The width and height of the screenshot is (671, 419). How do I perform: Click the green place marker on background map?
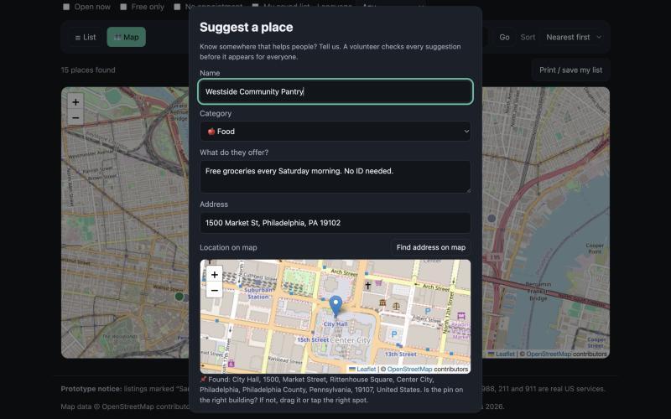click(179, 297)
